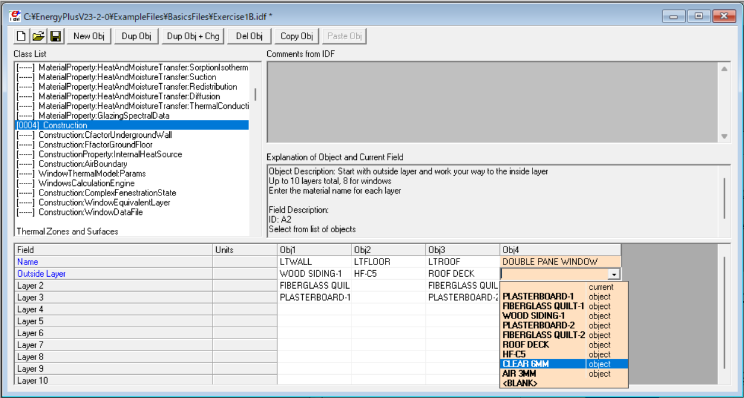Open the Outside Layer dropdown arrow in Obj4

[x=615, y=274]
